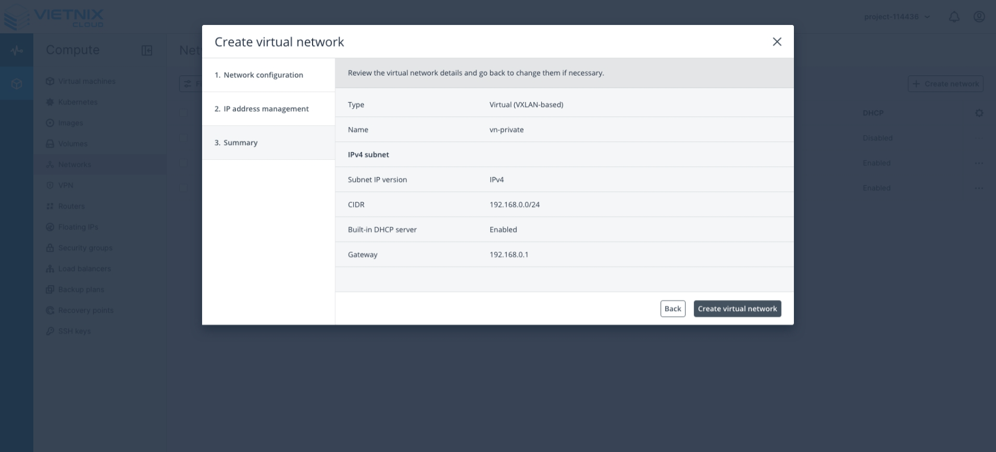
Task: Open actions menu for third network row
Action: (979, 188)
